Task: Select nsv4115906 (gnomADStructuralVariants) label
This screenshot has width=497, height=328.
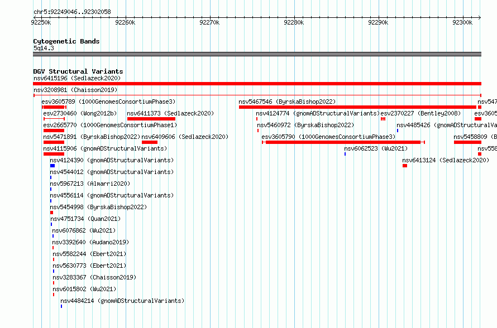Action: tap(105, 148)
